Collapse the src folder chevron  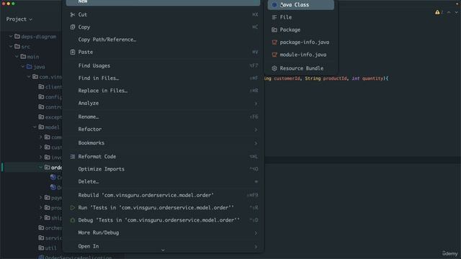pos(11,46)
